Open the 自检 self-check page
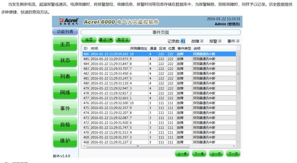Screen dimensions: 297x163 click(x=65, y=124)
